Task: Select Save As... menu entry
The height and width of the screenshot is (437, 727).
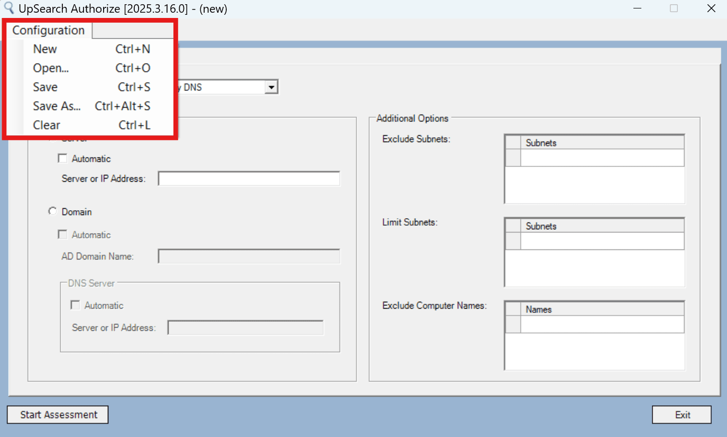Action: coord(57,106)
